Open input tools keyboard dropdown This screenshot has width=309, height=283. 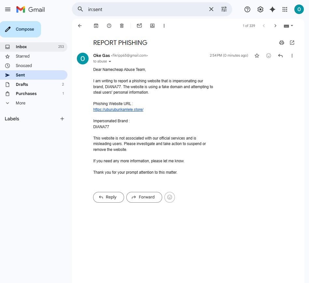click(288, 26)
